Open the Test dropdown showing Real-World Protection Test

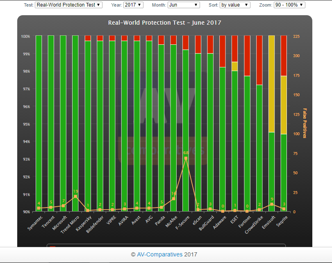pos(68,5)
